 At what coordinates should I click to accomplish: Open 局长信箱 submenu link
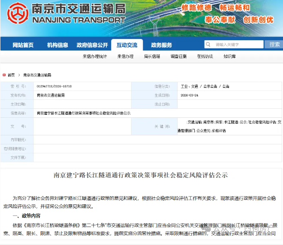point(152,56)
